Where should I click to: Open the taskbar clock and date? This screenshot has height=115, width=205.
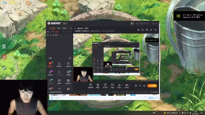[196, 113]
